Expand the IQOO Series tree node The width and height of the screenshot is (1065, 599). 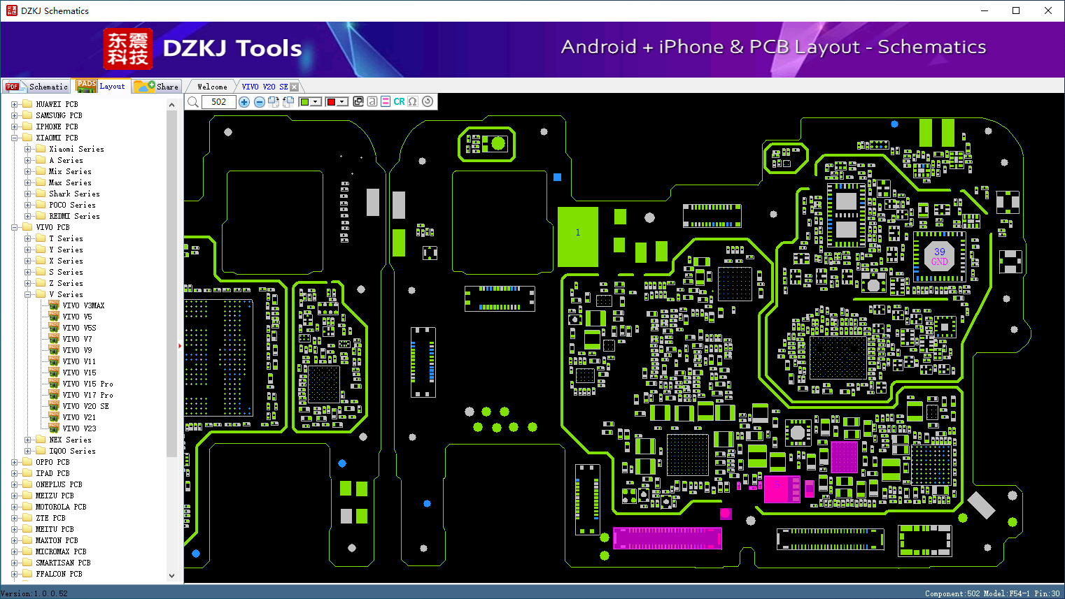point(27,451)
